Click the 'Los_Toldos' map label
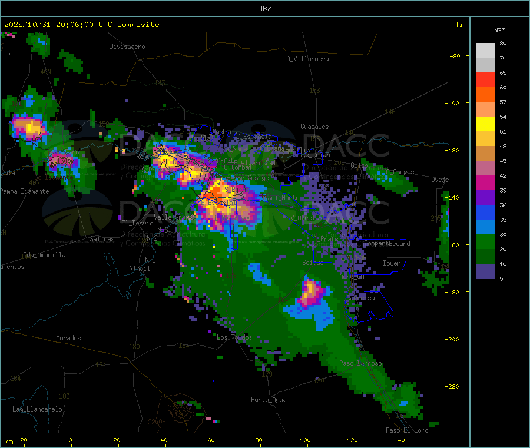The width and height of the screenshot is (530, 448). tap(234, 337)
